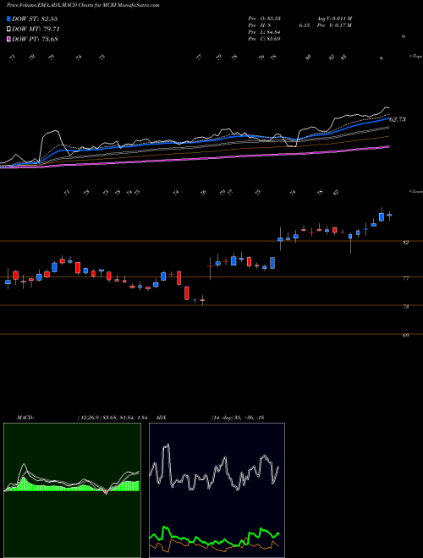Click the 69 price axis label
Viewport: 423px width, 558px height.
pyautogui.click(x=406, y=336)
